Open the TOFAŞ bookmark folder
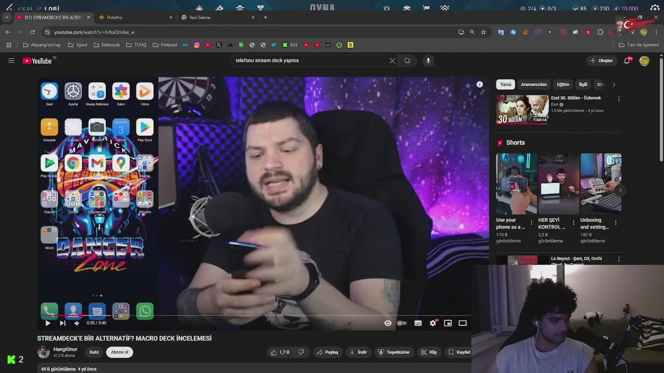664x373 pixels. click(x=136, y=45)
